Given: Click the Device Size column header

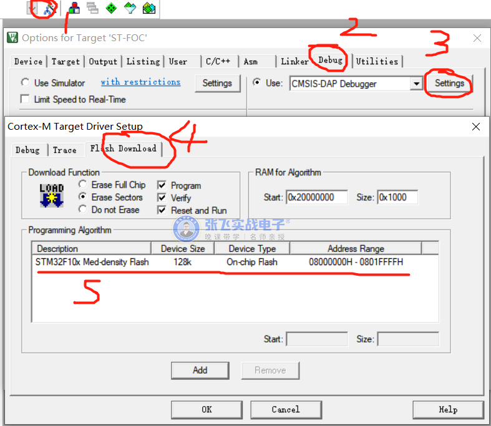Looking at the screenshot, I should pos(183,248).
